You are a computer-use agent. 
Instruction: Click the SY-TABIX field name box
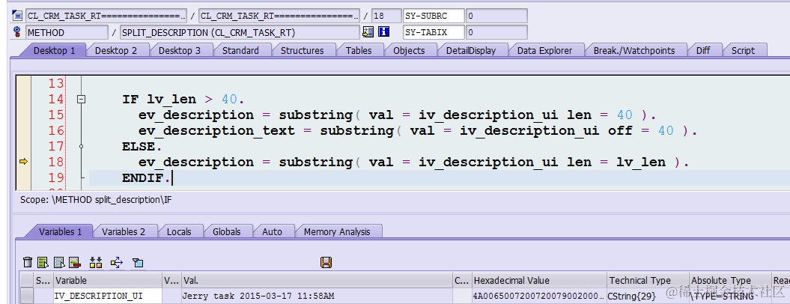pos(434,32)
